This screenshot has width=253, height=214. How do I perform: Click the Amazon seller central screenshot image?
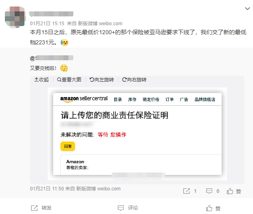click(137, 134)
